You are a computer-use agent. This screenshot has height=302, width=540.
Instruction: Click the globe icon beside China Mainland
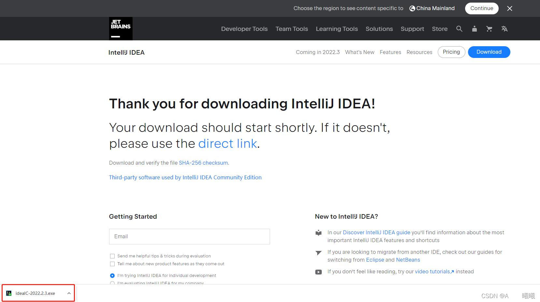412,8
